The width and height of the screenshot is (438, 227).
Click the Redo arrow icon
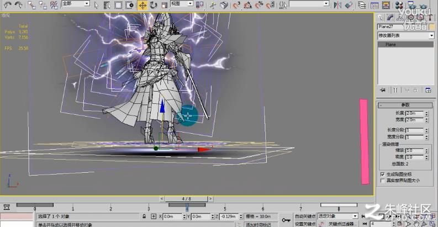18,5
